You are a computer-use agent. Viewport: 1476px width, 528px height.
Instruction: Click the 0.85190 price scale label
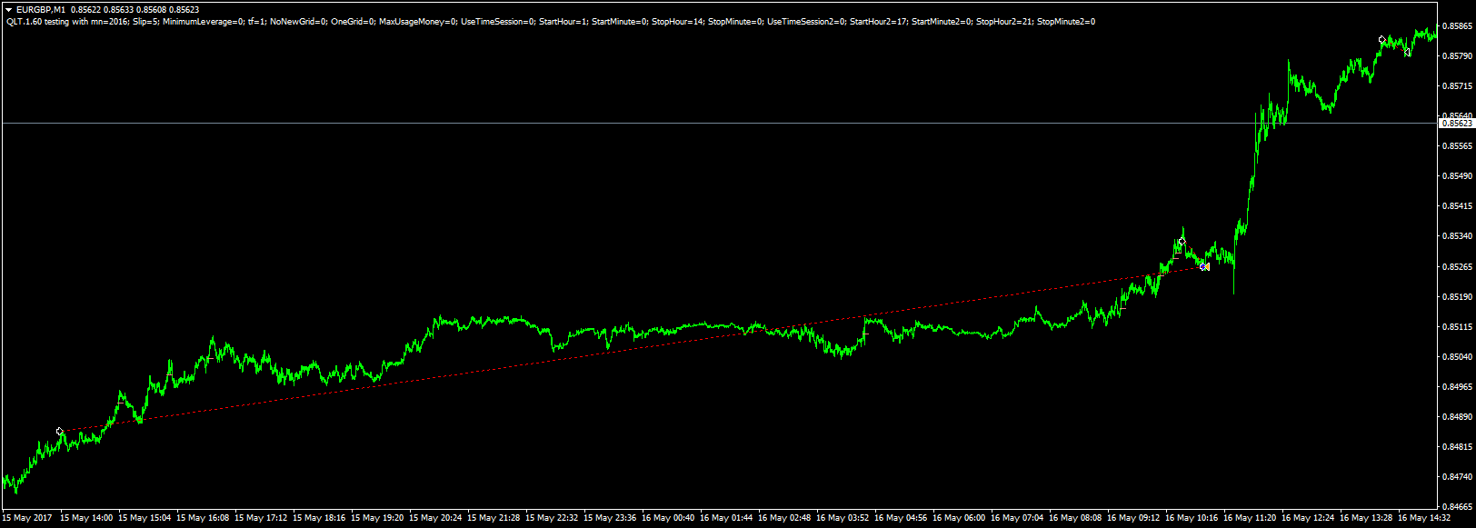click(1458, 297)
